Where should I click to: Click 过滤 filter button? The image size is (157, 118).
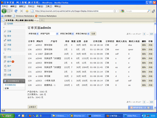tap(93, 34)
